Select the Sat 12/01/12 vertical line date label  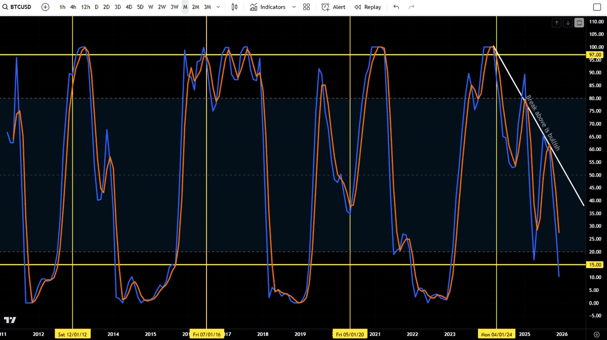73,334
